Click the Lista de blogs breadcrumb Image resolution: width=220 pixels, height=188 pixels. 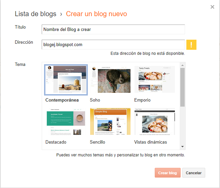click(x=36, y=14)
